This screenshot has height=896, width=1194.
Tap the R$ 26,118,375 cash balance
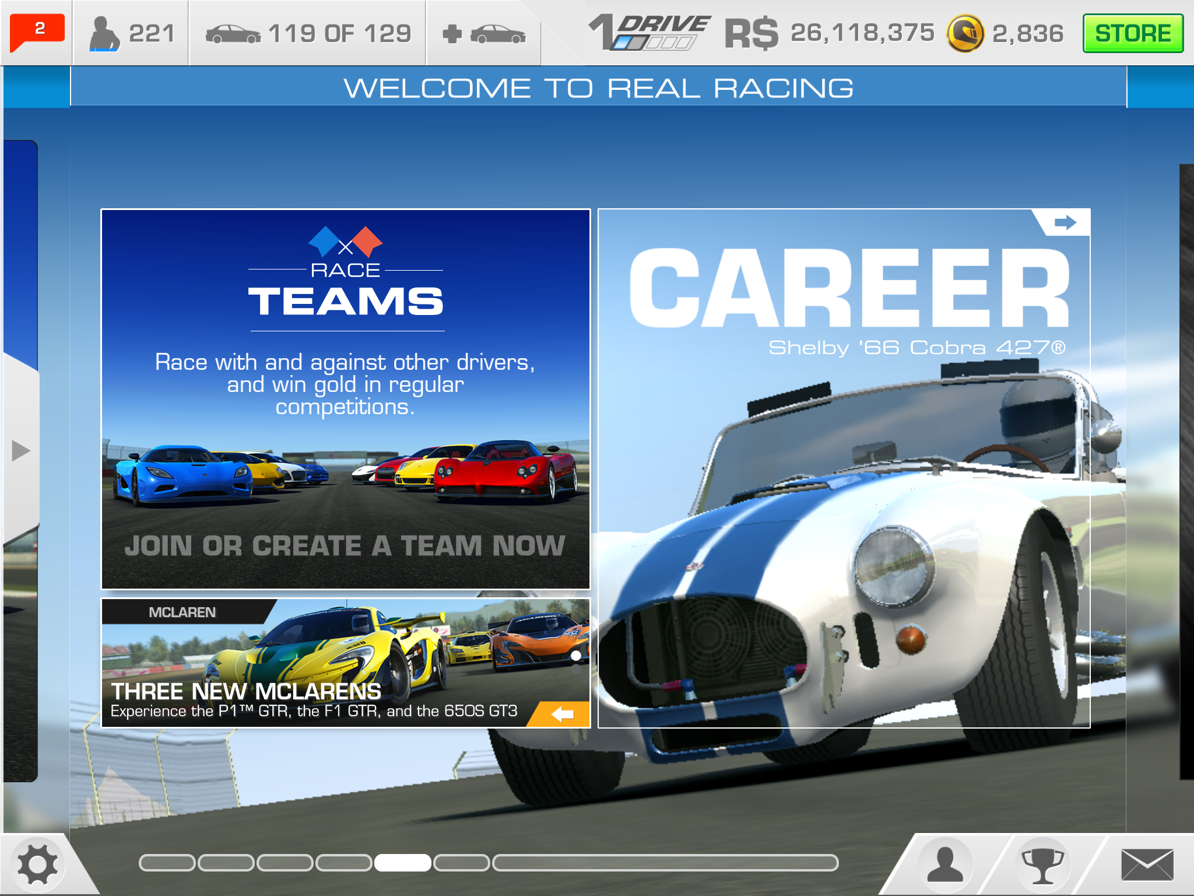[x=829, y=33]
